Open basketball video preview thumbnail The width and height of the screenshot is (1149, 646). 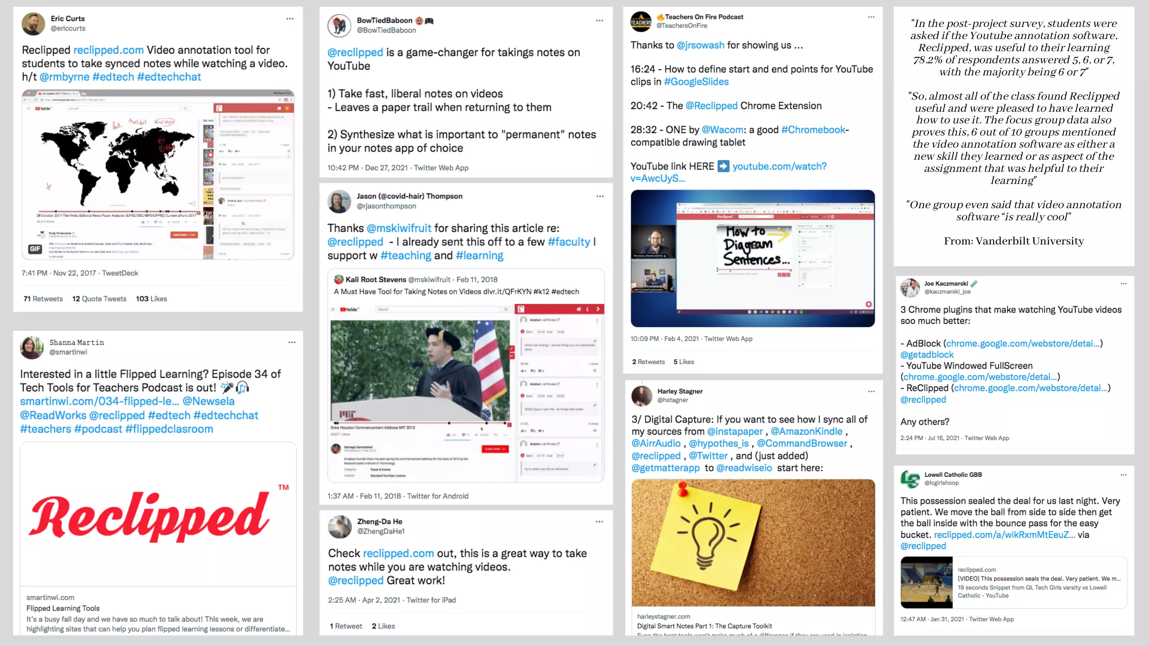click(x=926, y=582)
